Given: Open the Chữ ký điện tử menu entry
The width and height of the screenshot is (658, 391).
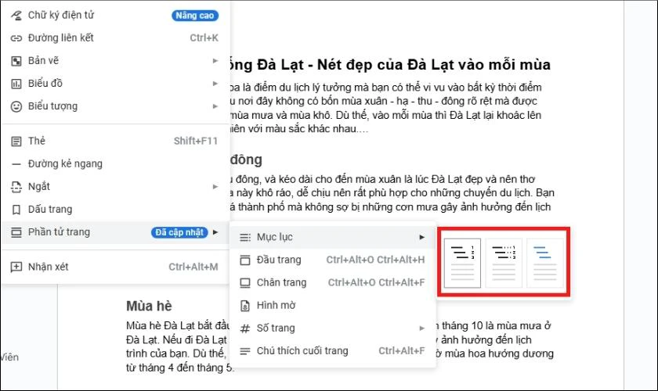Looking at the screenshot, I should point(115,16).
